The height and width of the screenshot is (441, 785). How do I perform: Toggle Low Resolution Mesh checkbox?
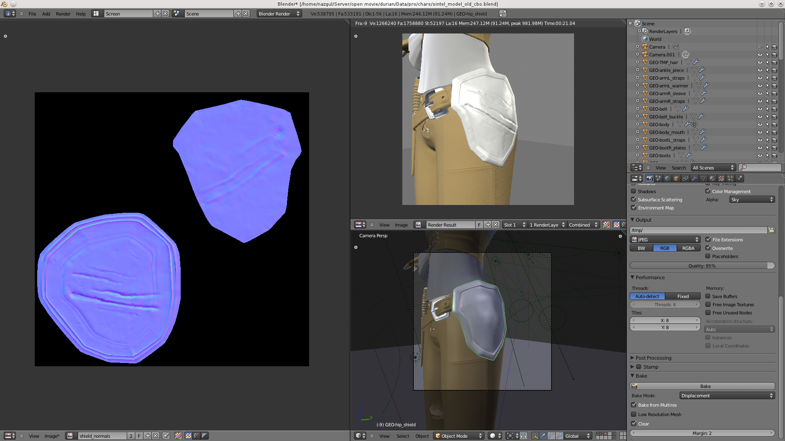point(635,414)
